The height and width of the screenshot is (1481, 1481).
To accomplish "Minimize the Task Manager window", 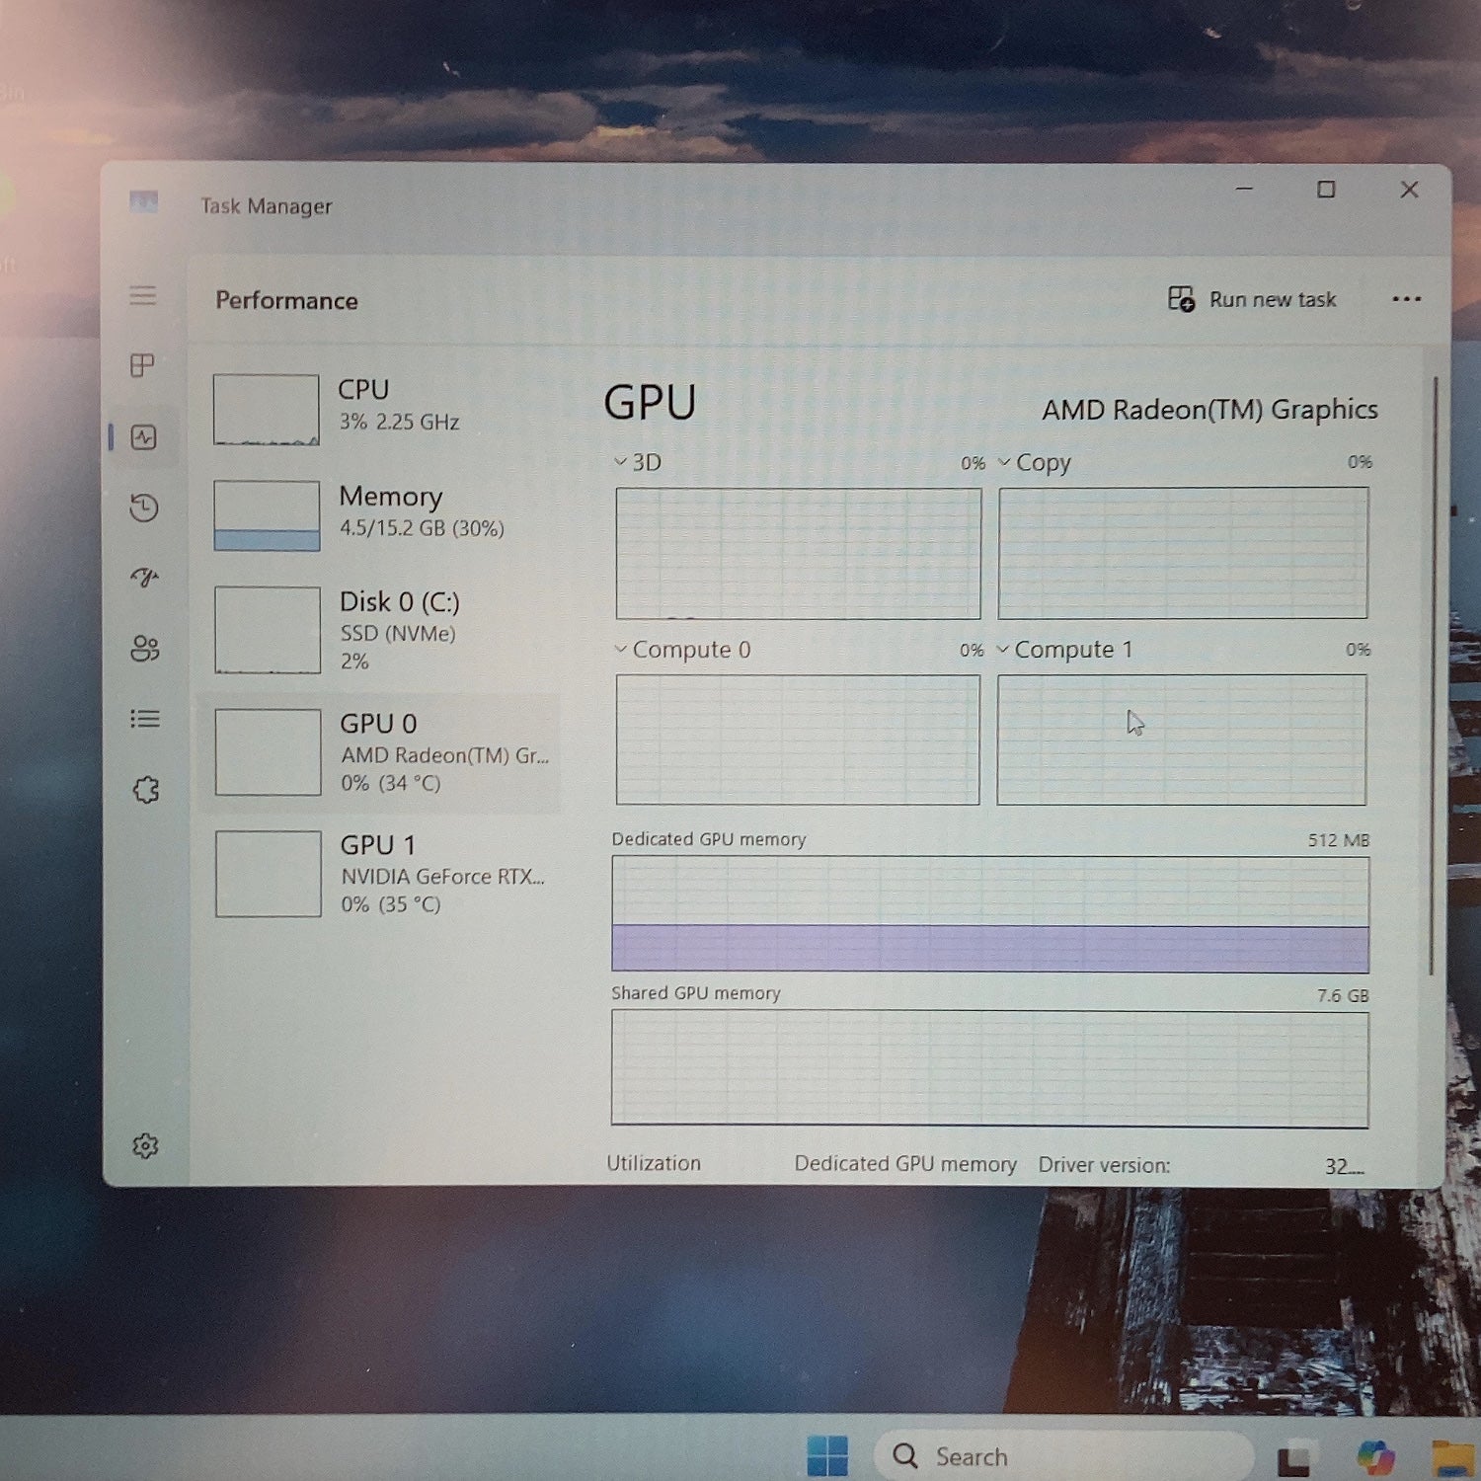I will coord(1244,189).
